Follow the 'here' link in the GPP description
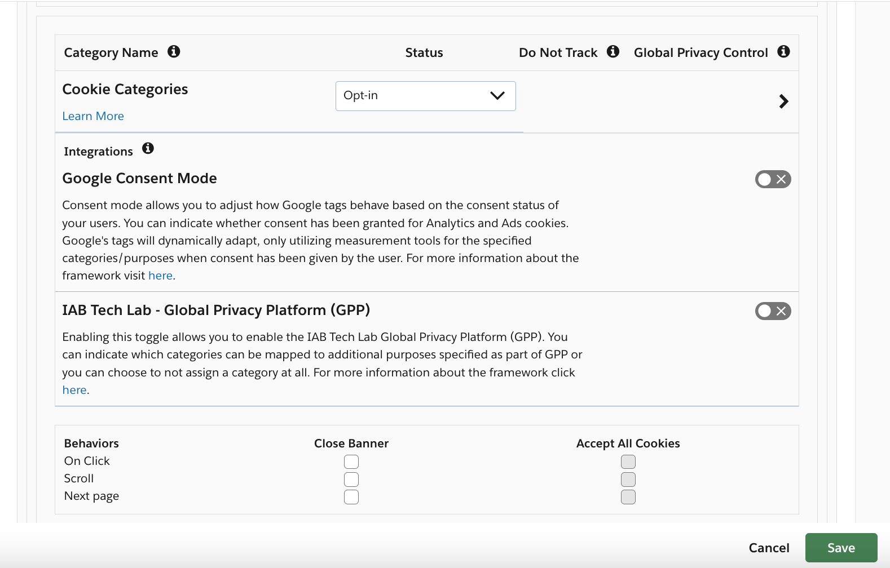Screen dimensions: 890x568 [74, 390]
